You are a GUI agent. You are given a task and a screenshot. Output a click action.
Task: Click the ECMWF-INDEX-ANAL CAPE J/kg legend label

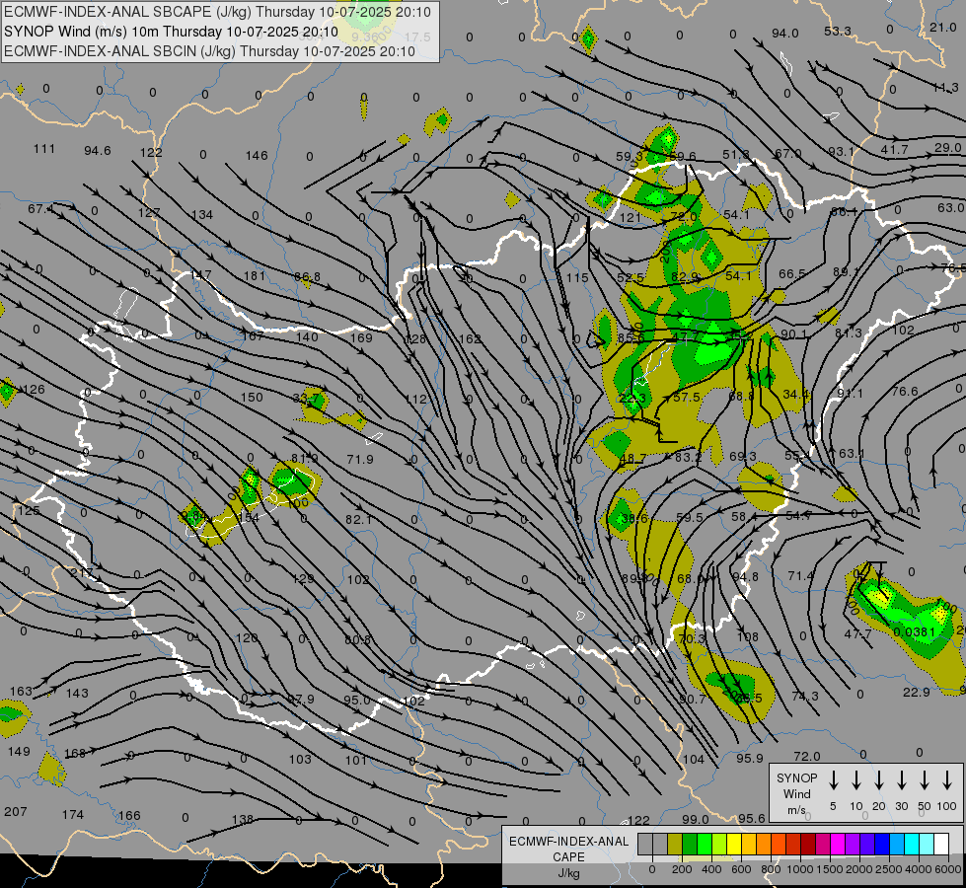tap(568, 856)
